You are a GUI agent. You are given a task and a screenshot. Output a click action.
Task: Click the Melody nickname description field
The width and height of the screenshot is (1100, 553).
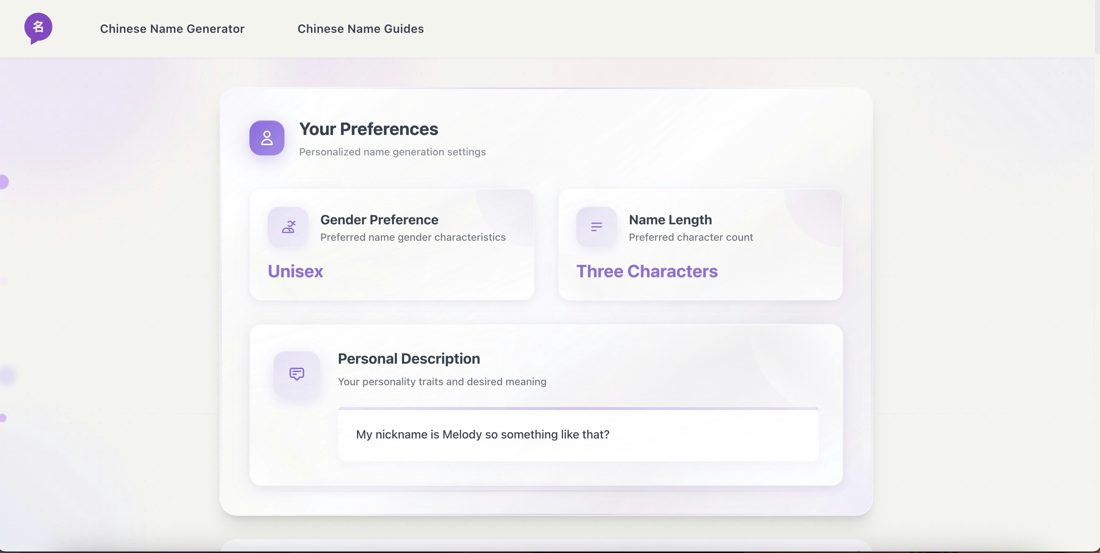pyautogui.click(x=578, y=435)
